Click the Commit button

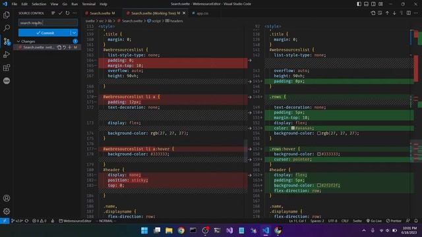click(45, 33)
